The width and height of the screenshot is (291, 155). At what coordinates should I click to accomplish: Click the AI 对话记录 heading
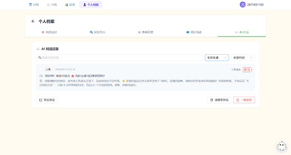50,49
